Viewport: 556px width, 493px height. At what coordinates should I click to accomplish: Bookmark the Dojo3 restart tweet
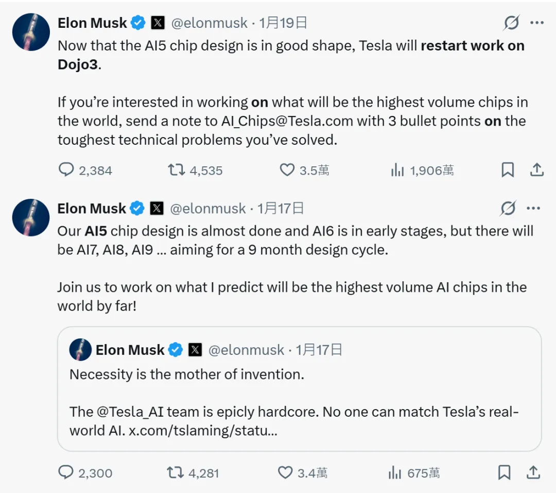pos(508,170)
